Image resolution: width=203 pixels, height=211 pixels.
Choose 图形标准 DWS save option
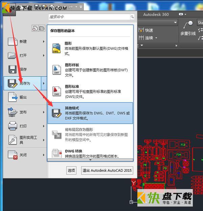[90, 92]
